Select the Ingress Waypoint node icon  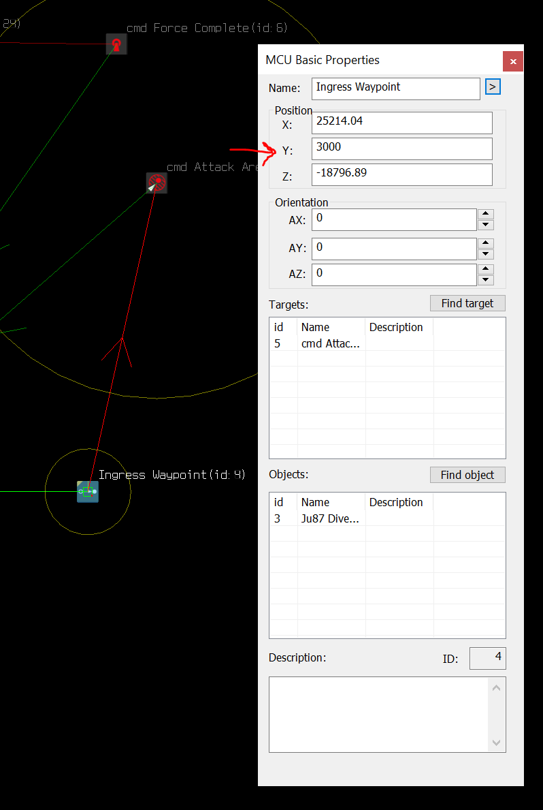click(x=88, y=491)
